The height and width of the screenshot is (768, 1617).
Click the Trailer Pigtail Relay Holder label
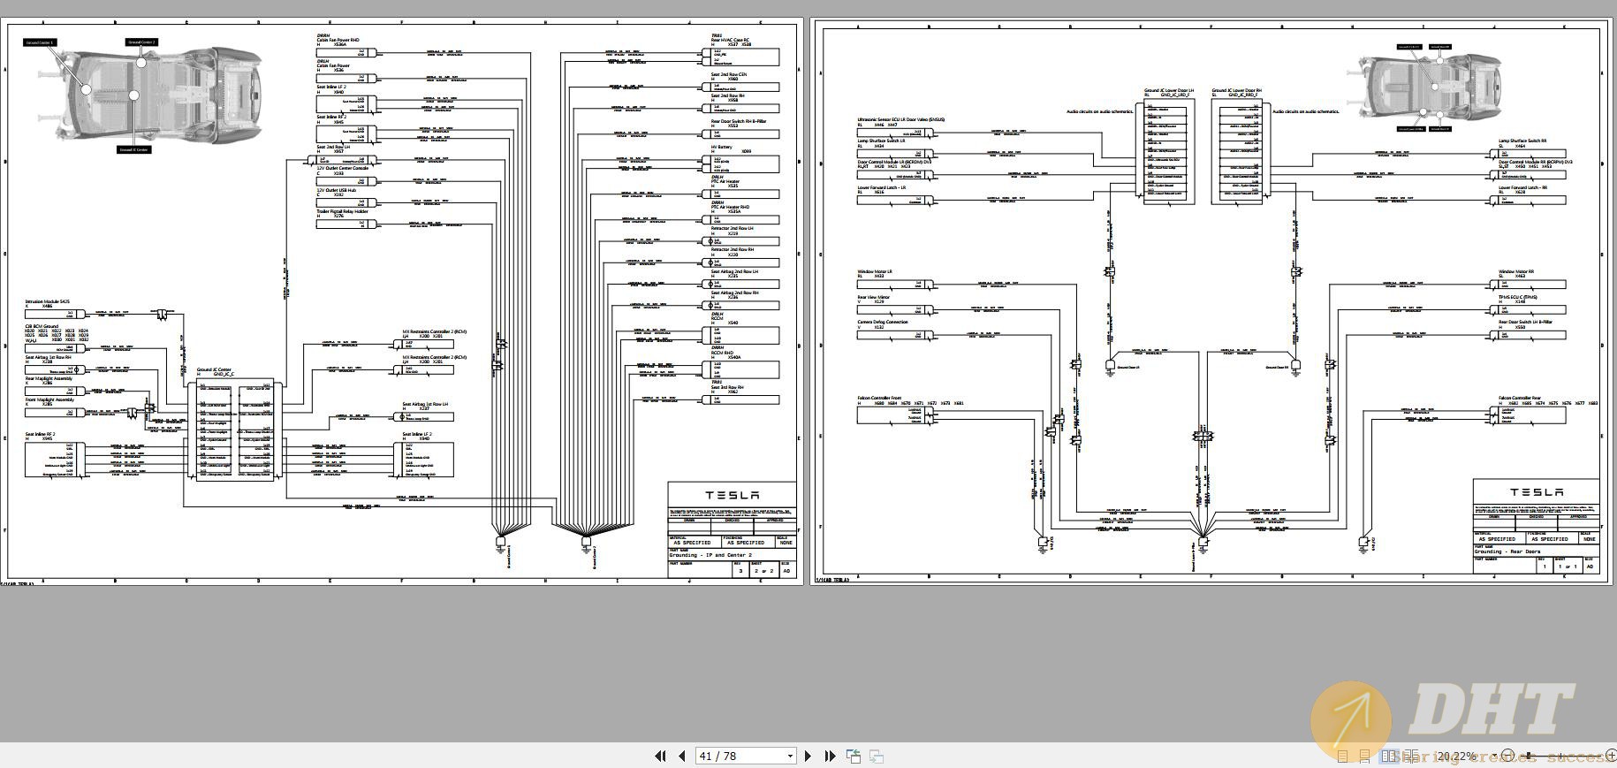click(x=343, y=212)
